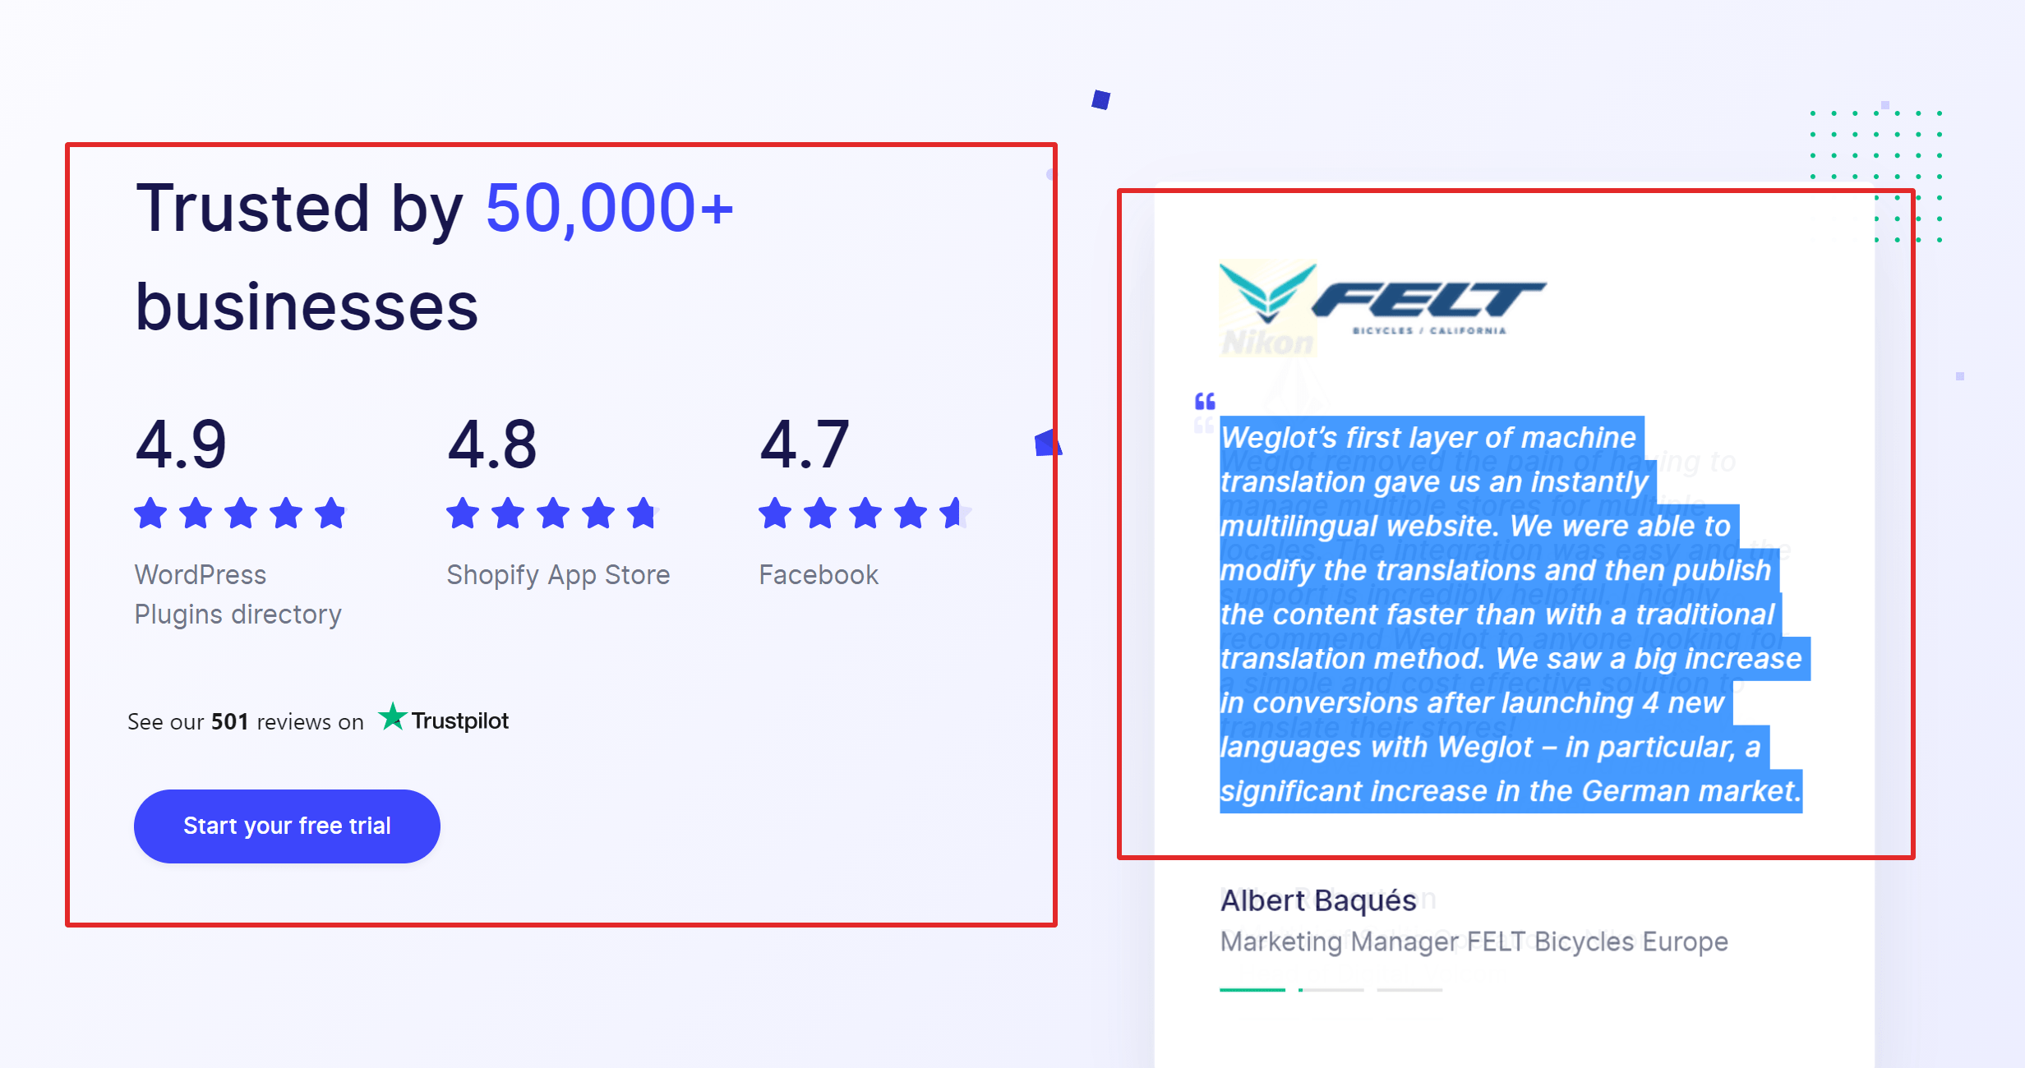Click the half-filled star under 4.7
2025x1068 pixels.
[955, 513]
